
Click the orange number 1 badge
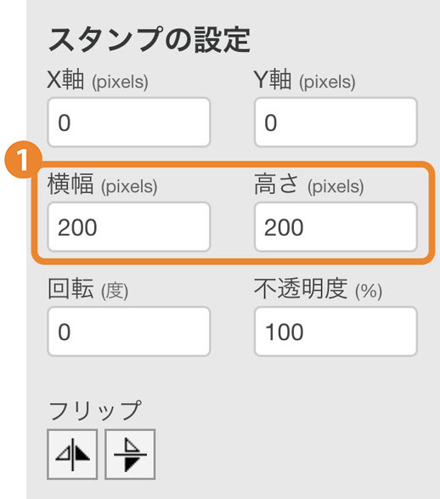tap(23, 160)
